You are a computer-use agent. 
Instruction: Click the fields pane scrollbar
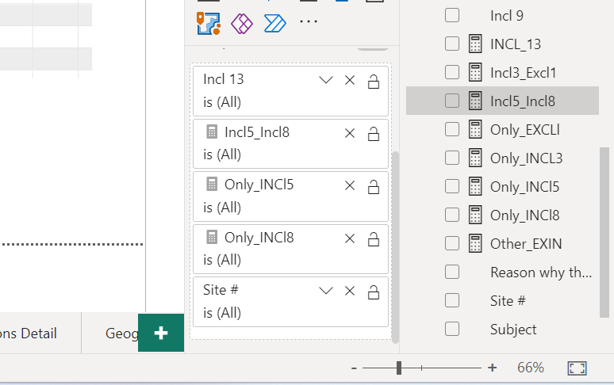[604, 233]
